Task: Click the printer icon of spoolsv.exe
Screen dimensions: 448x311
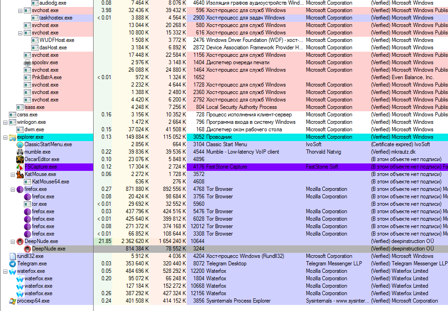Action: 27,62
